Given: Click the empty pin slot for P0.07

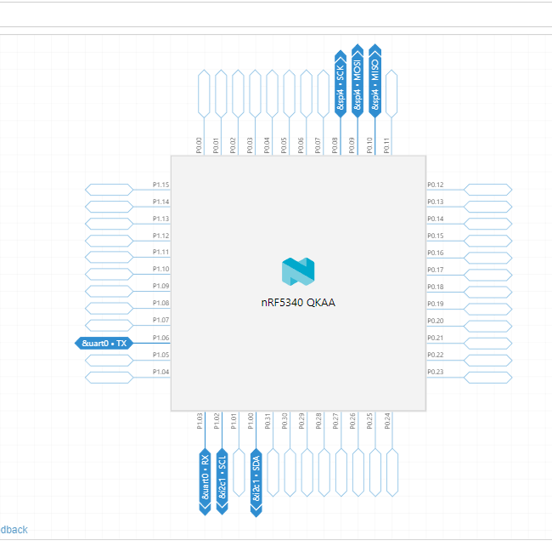Looking at the screenshot, I should click(324, 94).
